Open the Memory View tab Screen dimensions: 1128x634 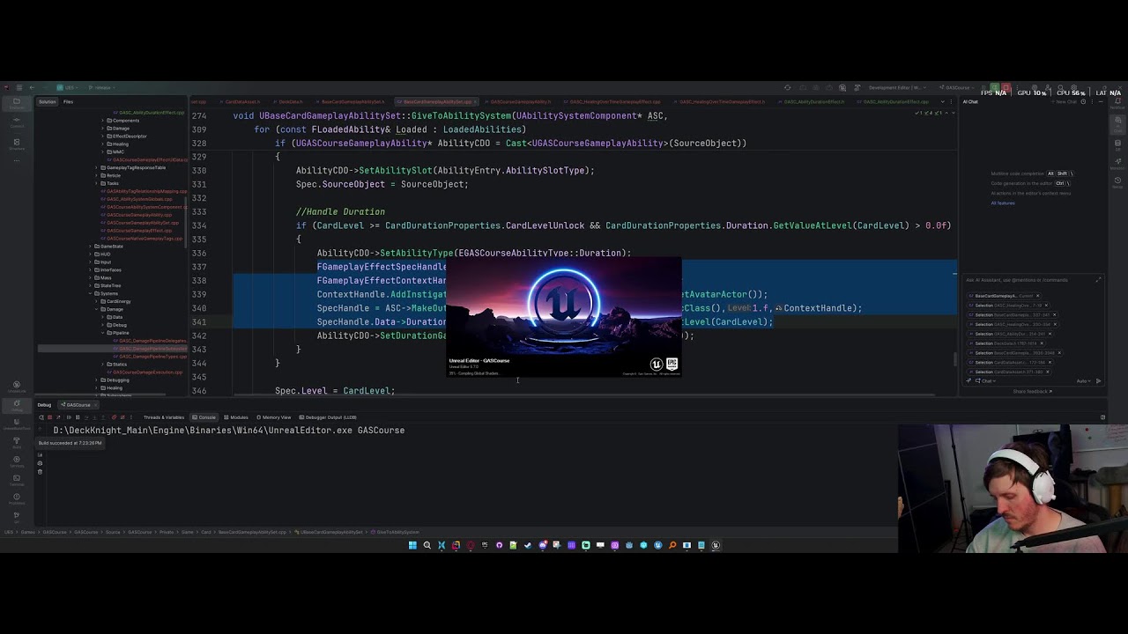click(x=274, y=417)
